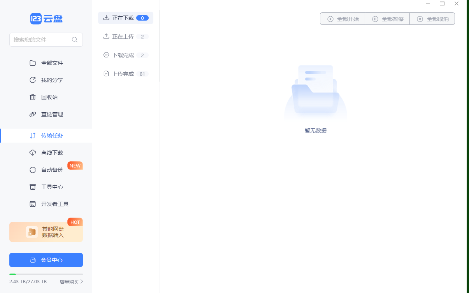
Task: Click the pause icon in 全部暂停
Action: [x=375, y=19]
